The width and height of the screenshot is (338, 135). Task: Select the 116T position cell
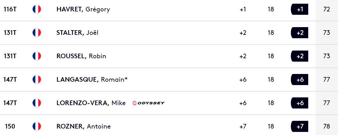coord(10,10)
